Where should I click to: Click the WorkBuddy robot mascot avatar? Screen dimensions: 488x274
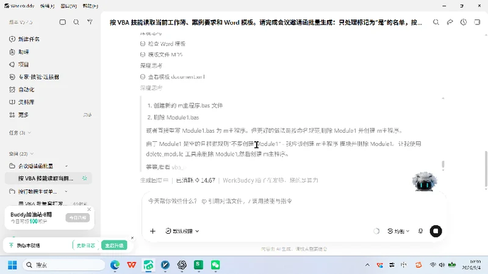coord(424,181)
